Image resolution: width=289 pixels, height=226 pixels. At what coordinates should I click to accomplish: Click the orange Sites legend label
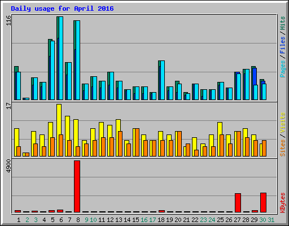(283, 148)
